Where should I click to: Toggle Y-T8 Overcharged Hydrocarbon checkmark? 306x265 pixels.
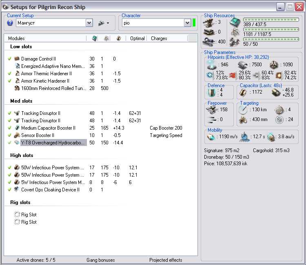9,143
